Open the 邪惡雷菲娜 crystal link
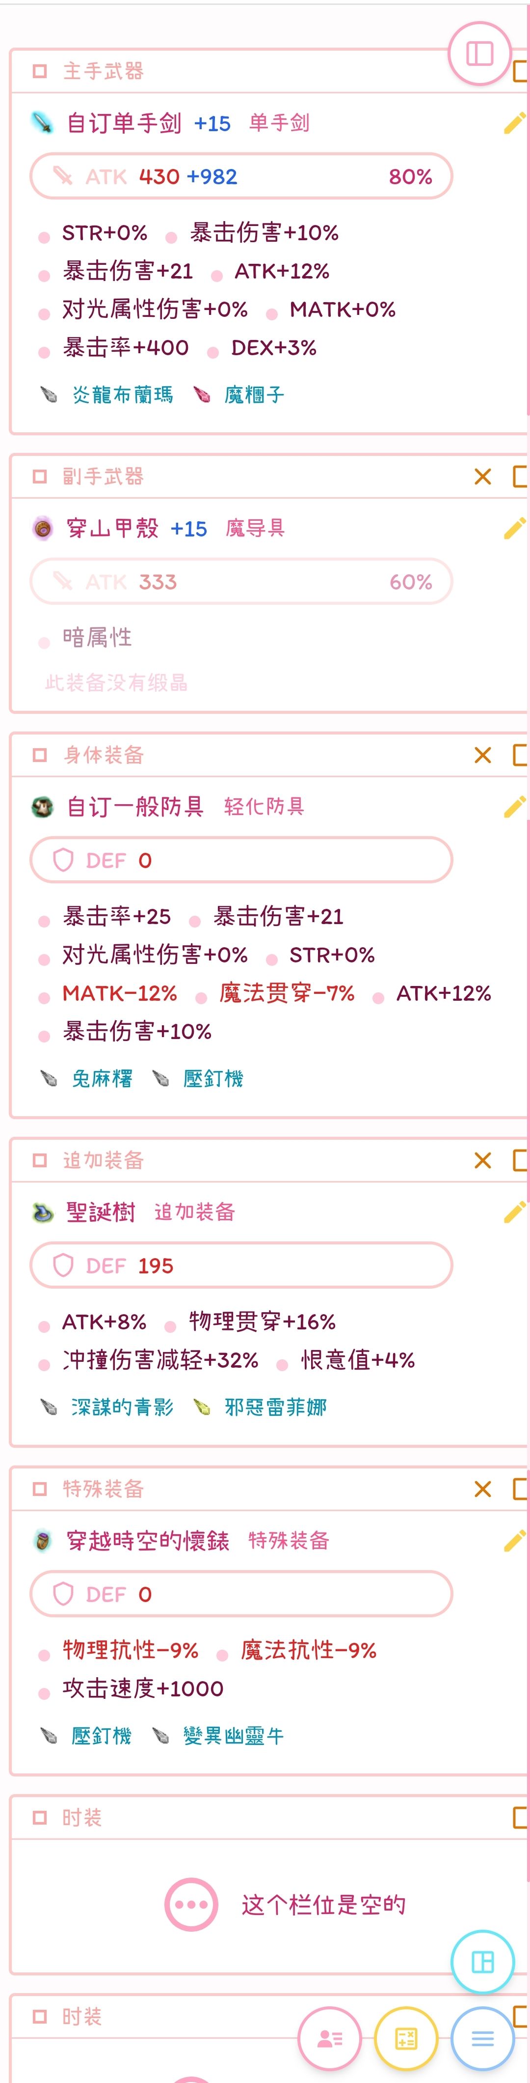The image size is (530, 2083). pos(275,1407)
